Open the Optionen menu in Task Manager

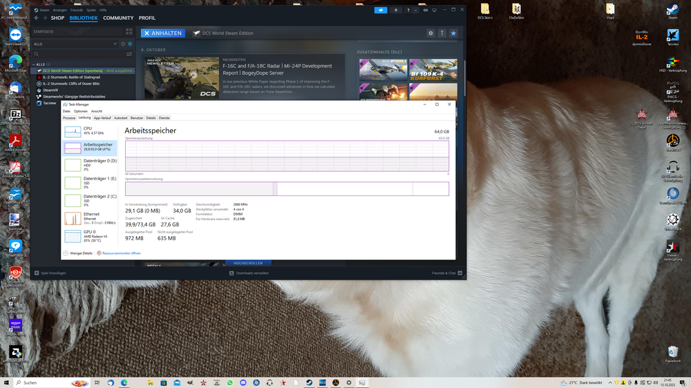[x=81, y=111]
